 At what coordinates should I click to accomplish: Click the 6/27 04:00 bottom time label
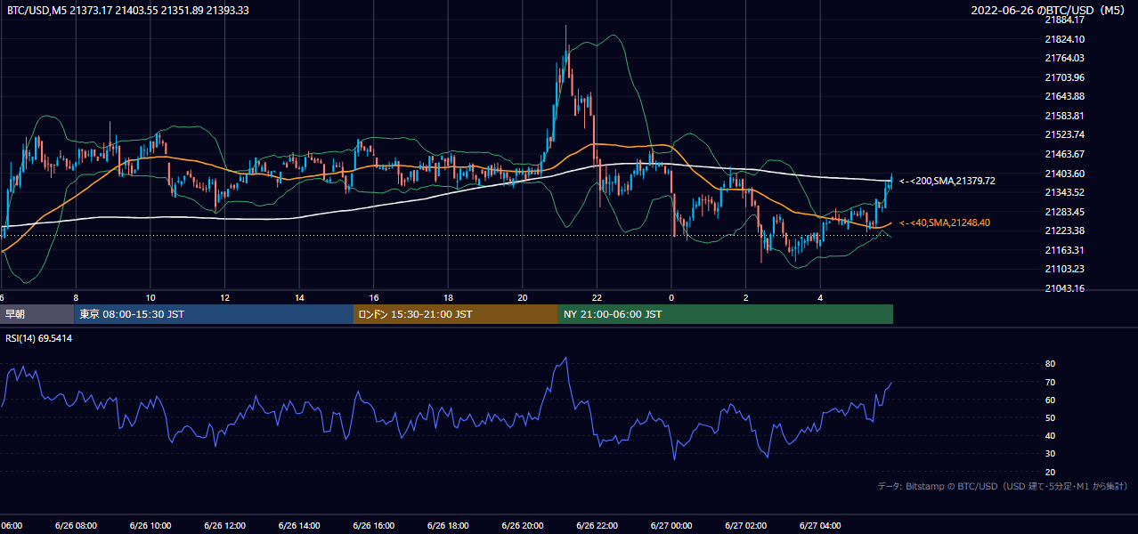tap(820, 526)
